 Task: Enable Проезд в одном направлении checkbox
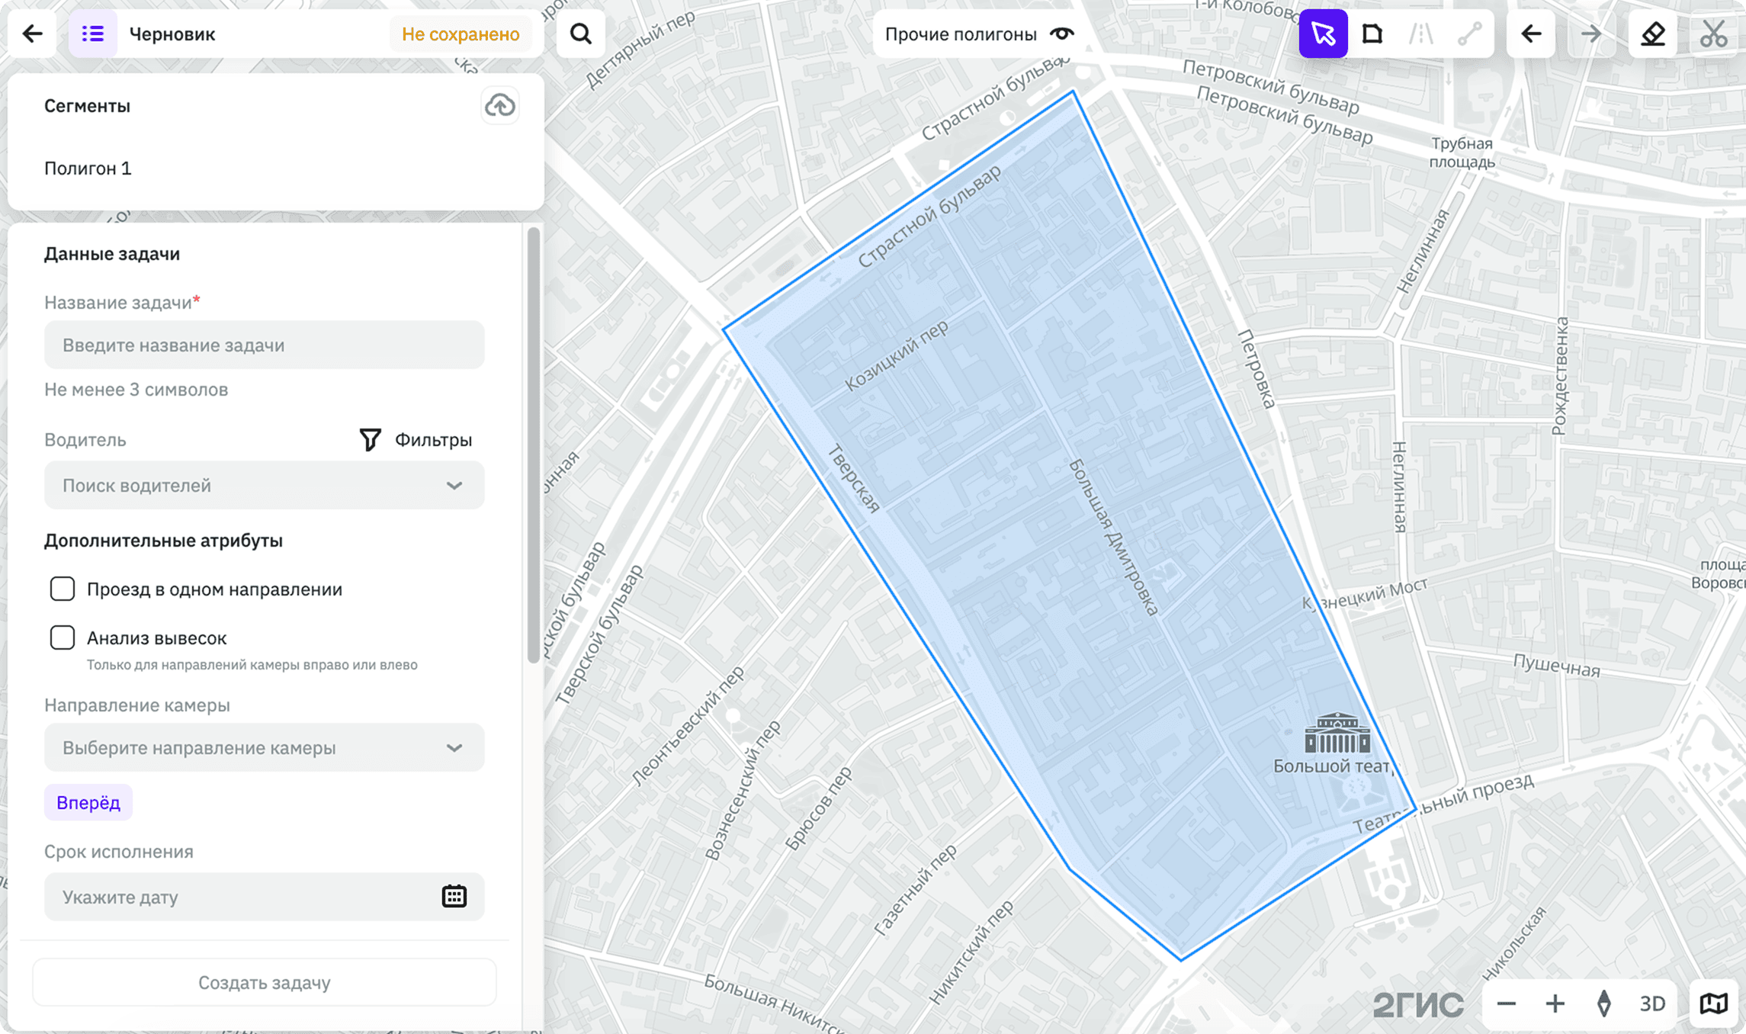(x=63, y=589)
